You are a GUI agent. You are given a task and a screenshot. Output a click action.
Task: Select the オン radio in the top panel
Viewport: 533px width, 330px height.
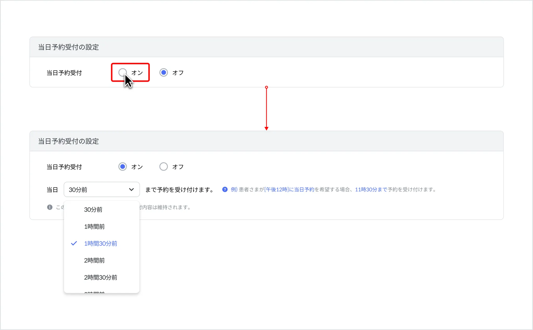tap(122, 72)
